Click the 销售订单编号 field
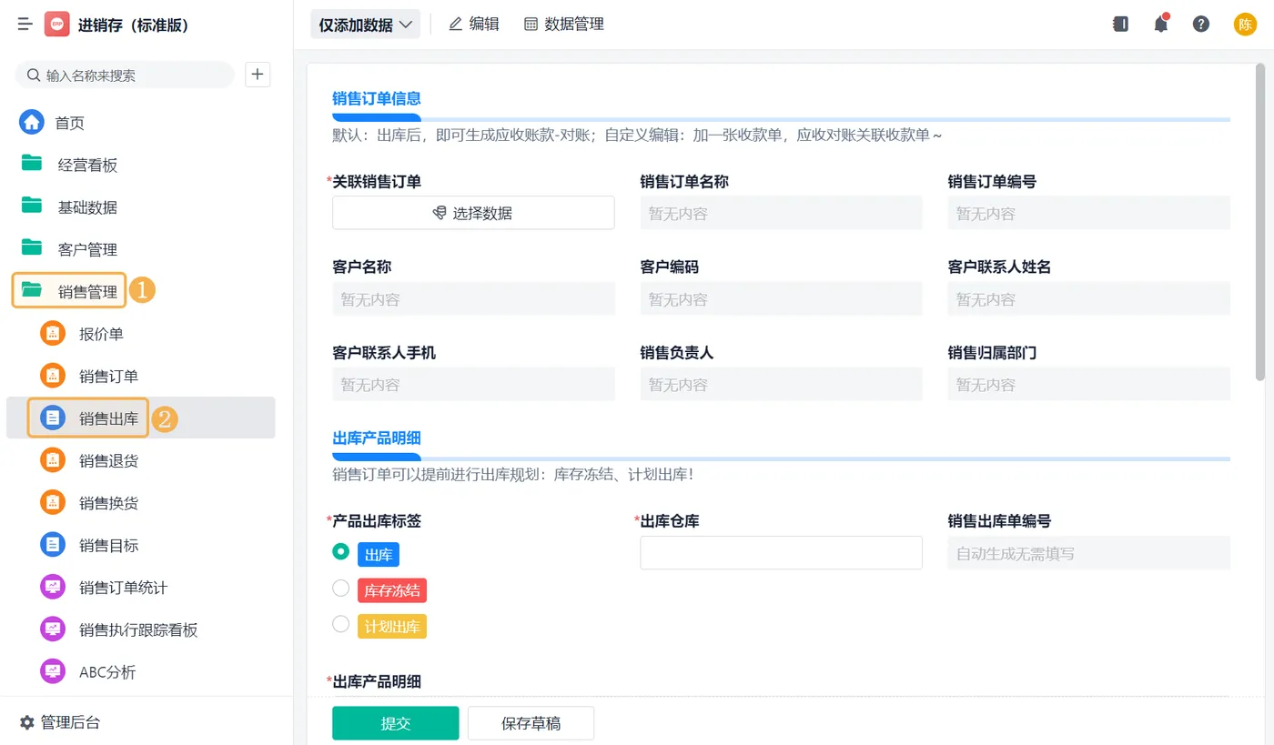 pyautogui.click(x=1088, y=213)
